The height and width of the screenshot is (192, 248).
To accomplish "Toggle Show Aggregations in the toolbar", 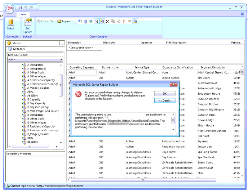I will pyautogui.click(x=102, y=21).
